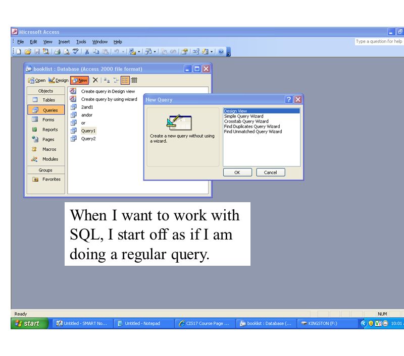Click the New Query dialog help question mark

pos(288,99)
